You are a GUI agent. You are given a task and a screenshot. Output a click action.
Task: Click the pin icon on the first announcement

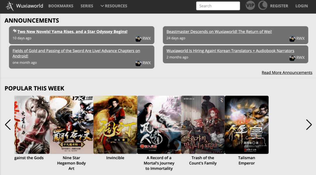pos(15,31)
